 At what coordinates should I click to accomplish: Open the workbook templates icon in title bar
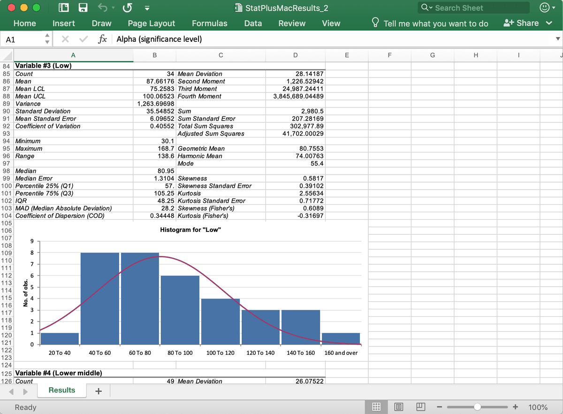63,8
